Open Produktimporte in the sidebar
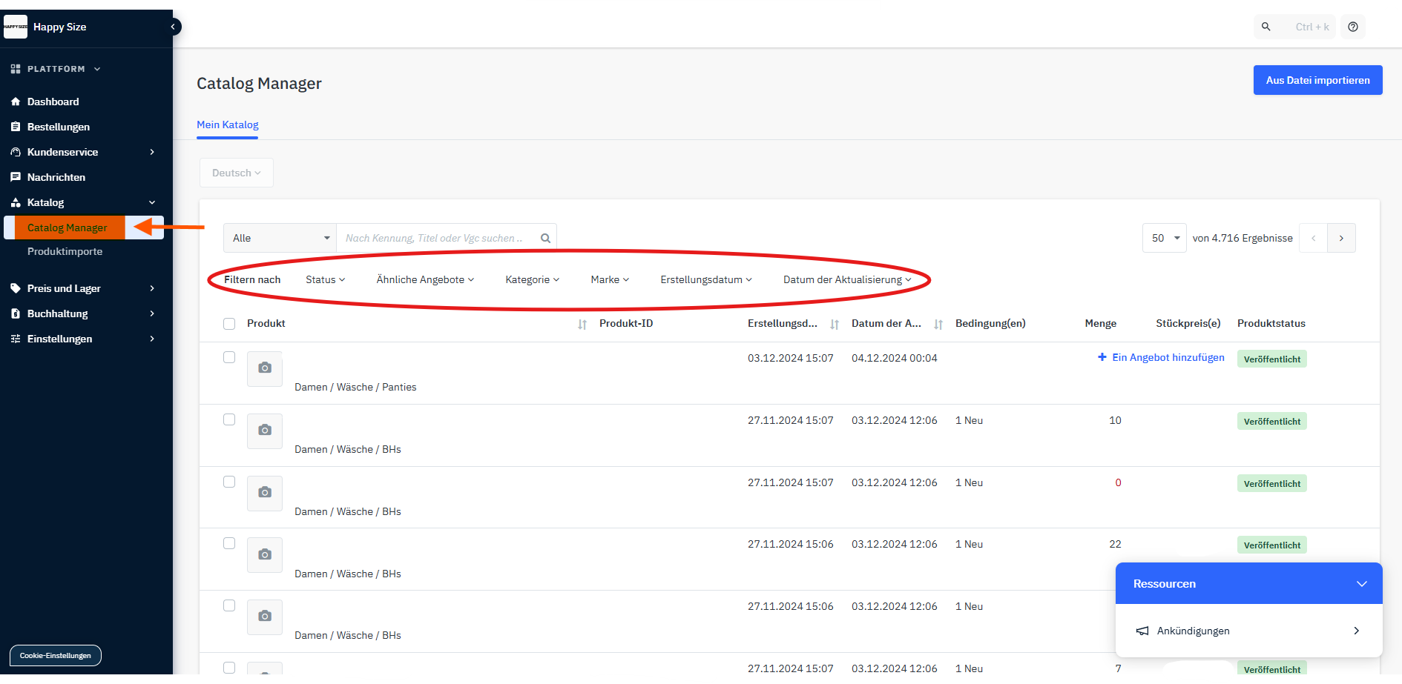Screen dimensions: 1402x684 click(x=65, y=251)
